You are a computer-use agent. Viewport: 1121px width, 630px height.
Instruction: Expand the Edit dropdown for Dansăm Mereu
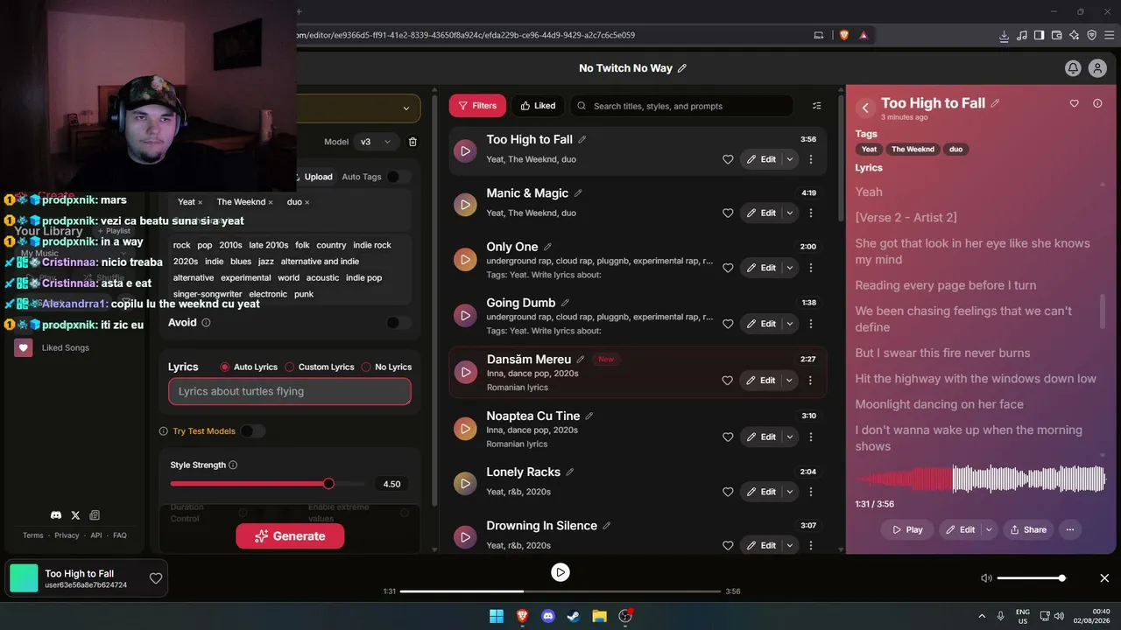790,381
